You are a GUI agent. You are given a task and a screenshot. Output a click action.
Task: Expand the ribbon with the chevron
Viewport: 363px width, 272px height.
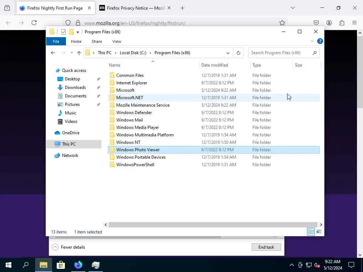[x=312, y=41]
